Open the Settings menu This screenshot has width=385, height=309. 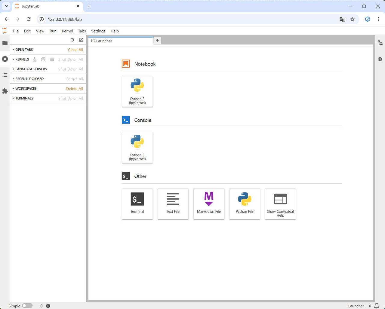click(x=98, y=31)
